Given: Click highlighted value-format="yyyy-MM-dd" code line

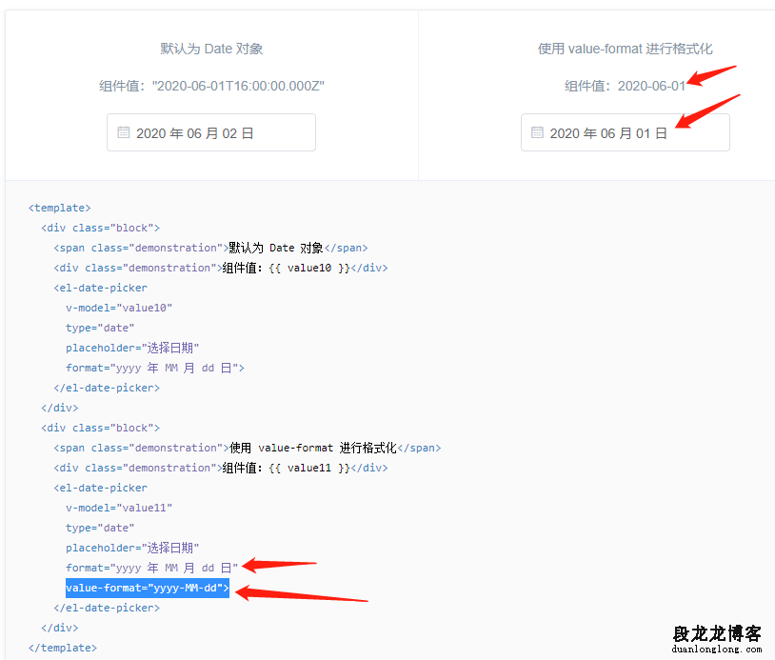Looking at the screenshot, I should 148,588.
